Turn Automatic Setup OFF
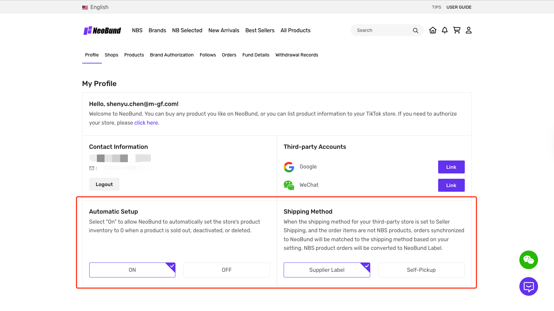 click(226, 270)
